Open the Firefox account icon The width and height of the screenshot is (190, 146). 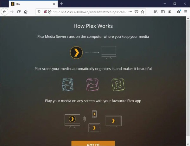[x=170, y=12]
